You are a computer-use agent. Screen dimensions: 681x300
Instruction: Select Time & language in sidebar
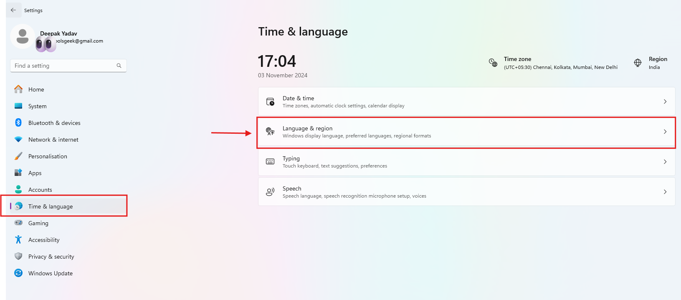68,206
